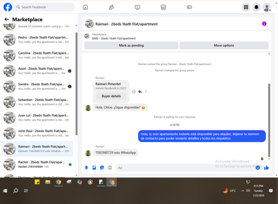
Task: Open emoji picker in the message box
Action: [x=257, y=167]
